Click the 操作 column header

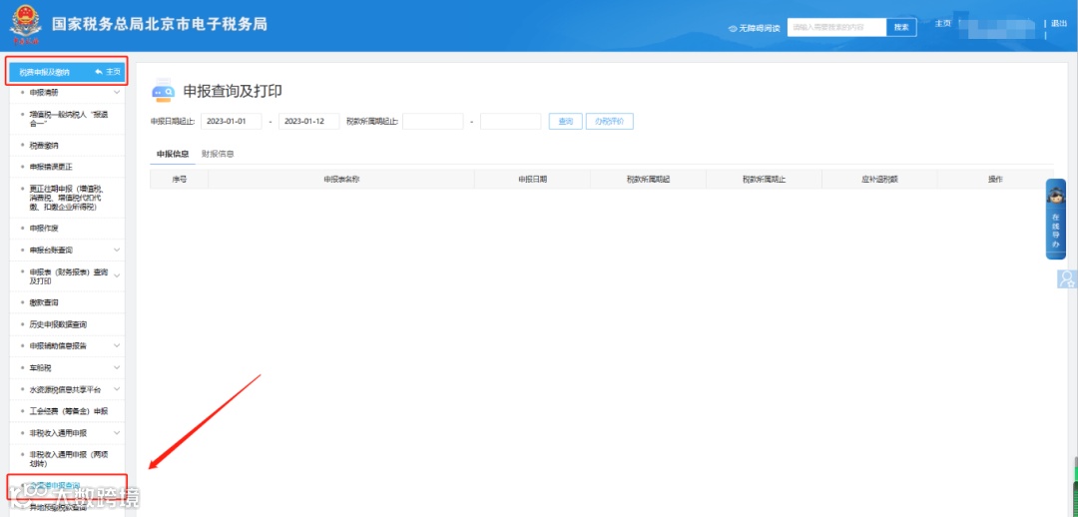(995, 179)
